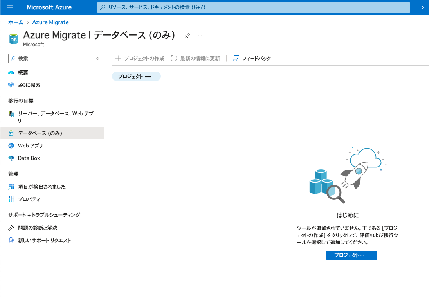This screenshot has width=429, height=300.
Task: Open the プロジェクト == filter
Action: click(x=136, y=76)
